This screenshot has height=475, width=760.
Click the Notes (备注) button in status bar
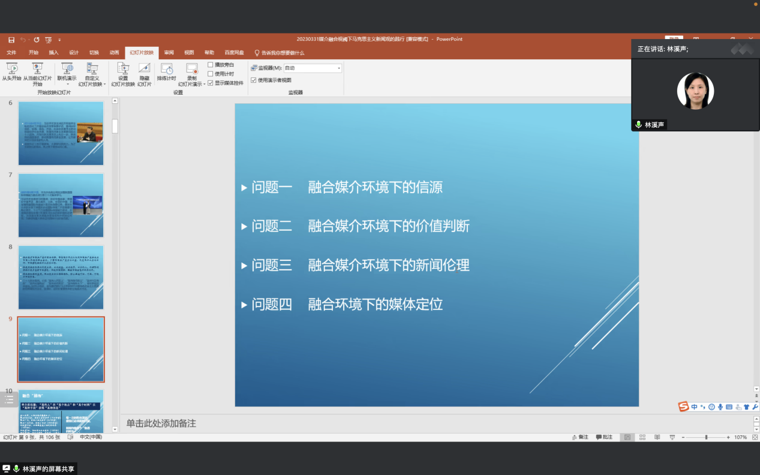[579, 437]
